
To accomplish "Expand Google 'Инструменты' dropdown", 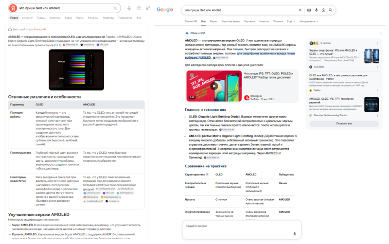I will click(x=309, y=21).
